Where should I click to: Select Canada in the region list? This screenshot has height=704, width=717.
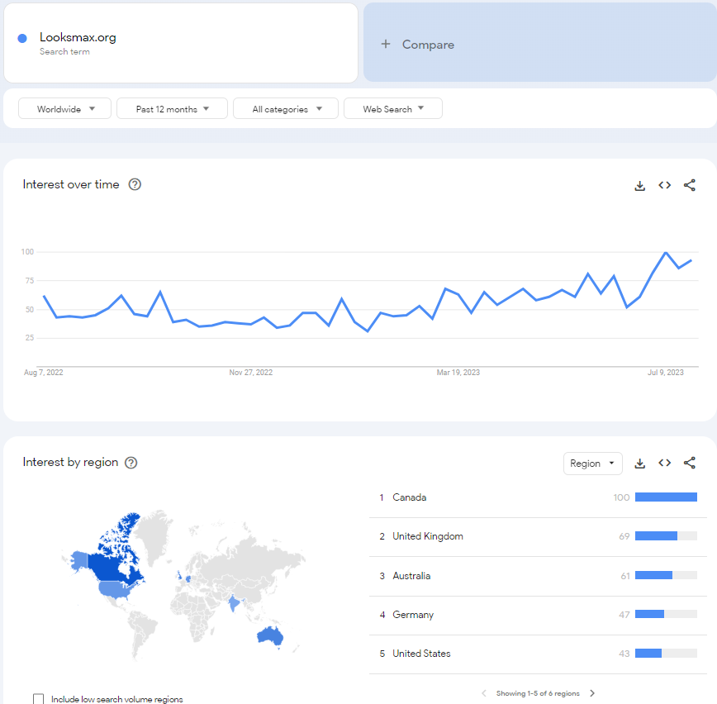[538, 497]
